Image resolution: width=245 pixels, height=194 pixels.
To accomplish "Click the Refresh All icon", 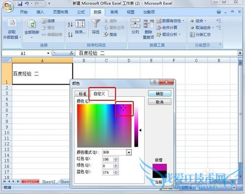I will tap(32, 23).
